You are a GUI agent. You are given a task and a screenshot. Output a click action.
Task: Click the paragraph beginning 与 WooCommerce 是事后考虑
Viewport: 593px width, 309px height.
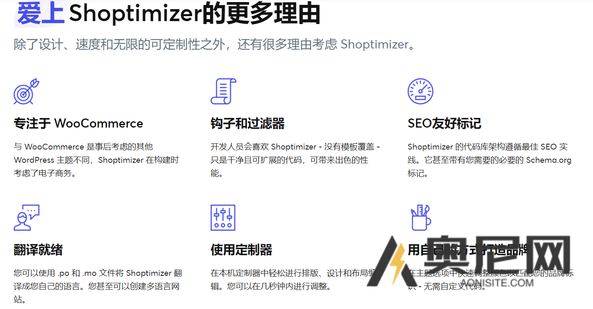tap(96, 160)
